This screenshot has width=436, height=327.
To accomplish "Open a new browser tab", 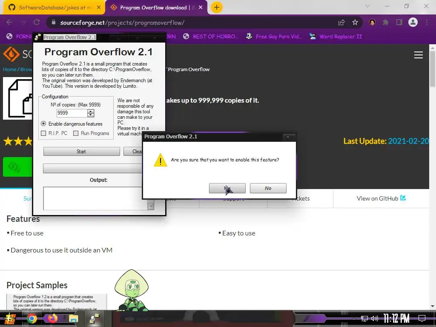I will (x=217, y=8).
